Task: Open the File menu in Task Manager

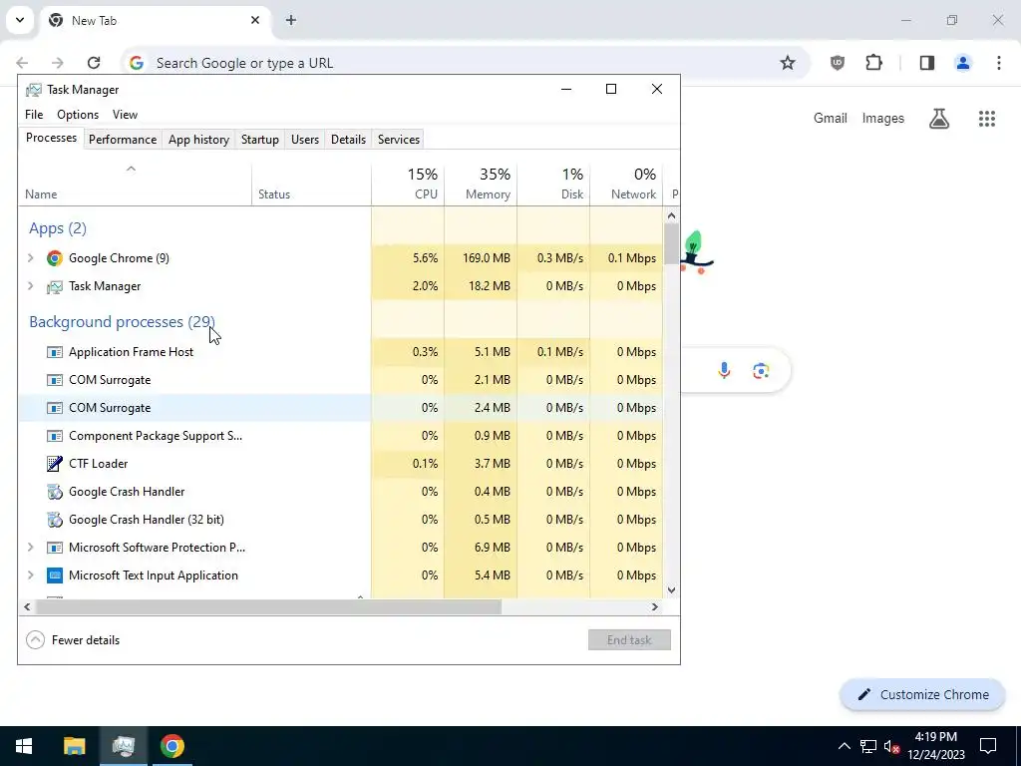Action: 34,115
